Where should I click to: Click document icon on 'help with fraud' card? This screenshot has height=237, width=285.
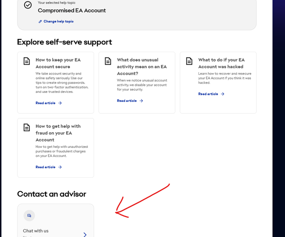[27, 127]
